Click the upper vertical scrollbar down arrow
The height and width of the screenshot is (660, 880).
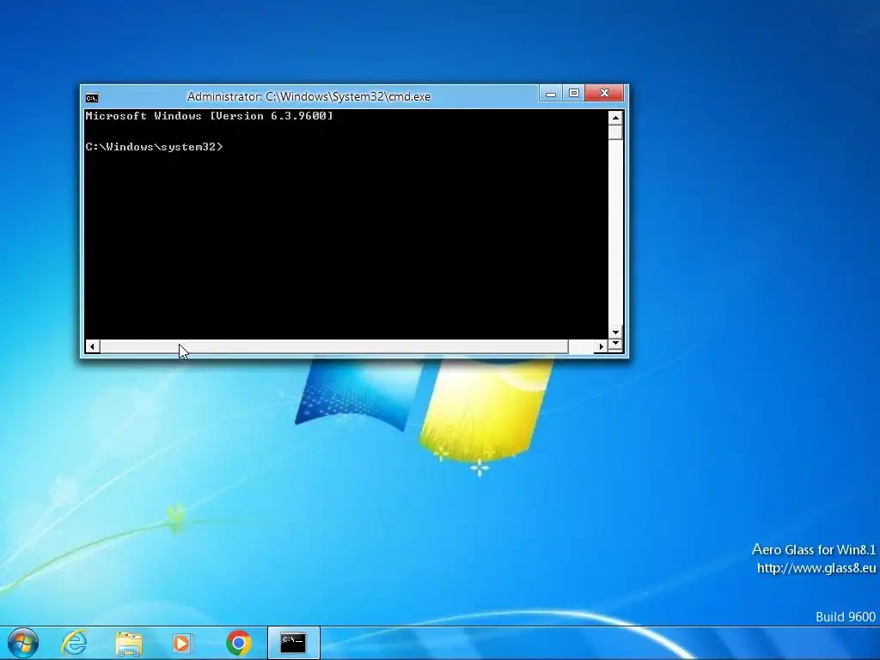click(615, 333)
